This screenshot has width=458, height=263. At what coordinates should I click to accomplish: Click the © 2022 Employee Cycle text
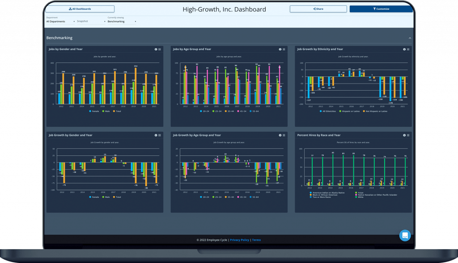click(x=212, y=240)
